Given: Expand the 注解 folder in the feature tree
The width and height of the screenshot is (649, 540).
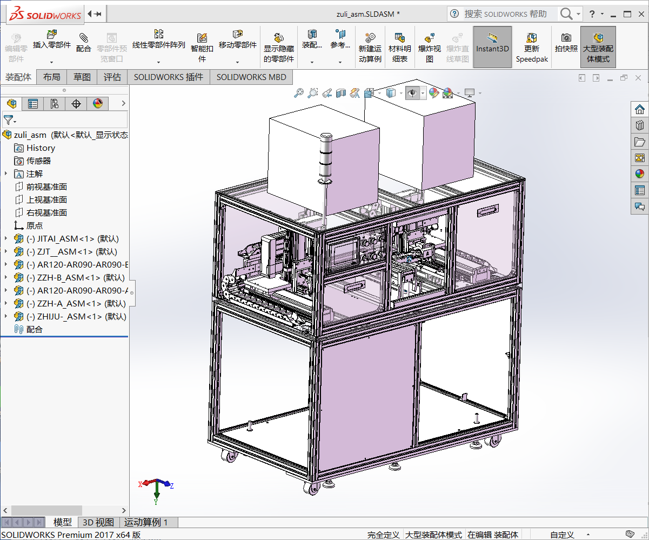Looking at the screenshot, I should [5, 174].
